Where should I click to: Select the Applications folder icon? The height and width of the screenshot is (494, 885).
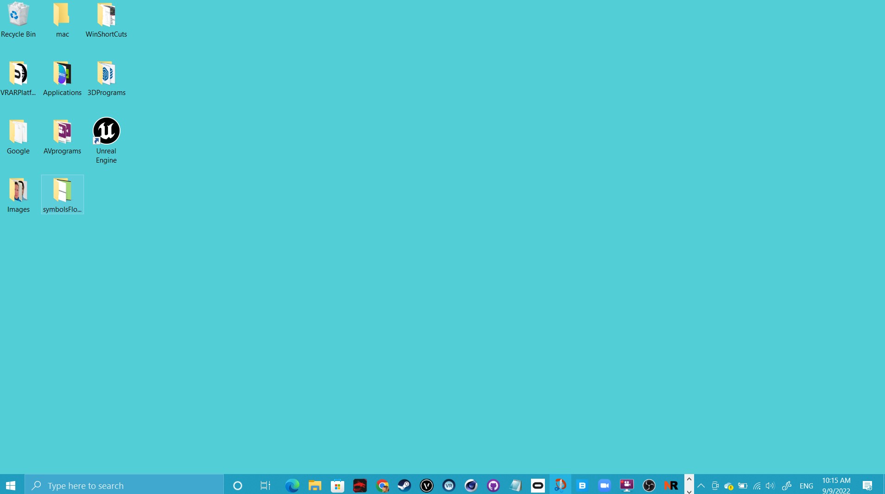(x=62, y=78)
